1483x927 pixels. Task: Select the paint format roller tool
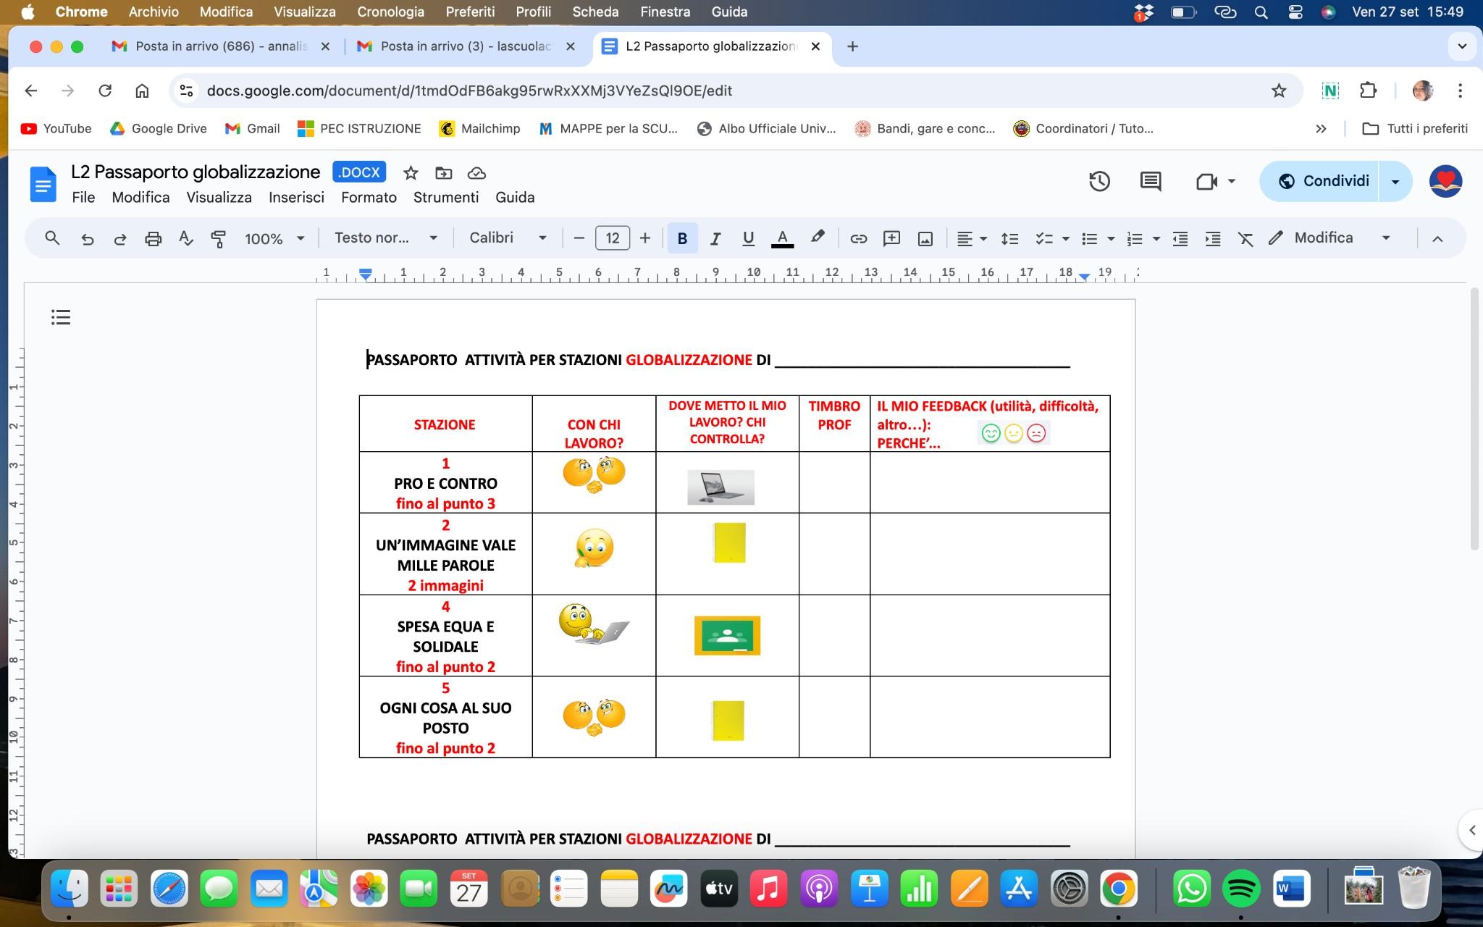pyautogui.click(x=218, y=238)
